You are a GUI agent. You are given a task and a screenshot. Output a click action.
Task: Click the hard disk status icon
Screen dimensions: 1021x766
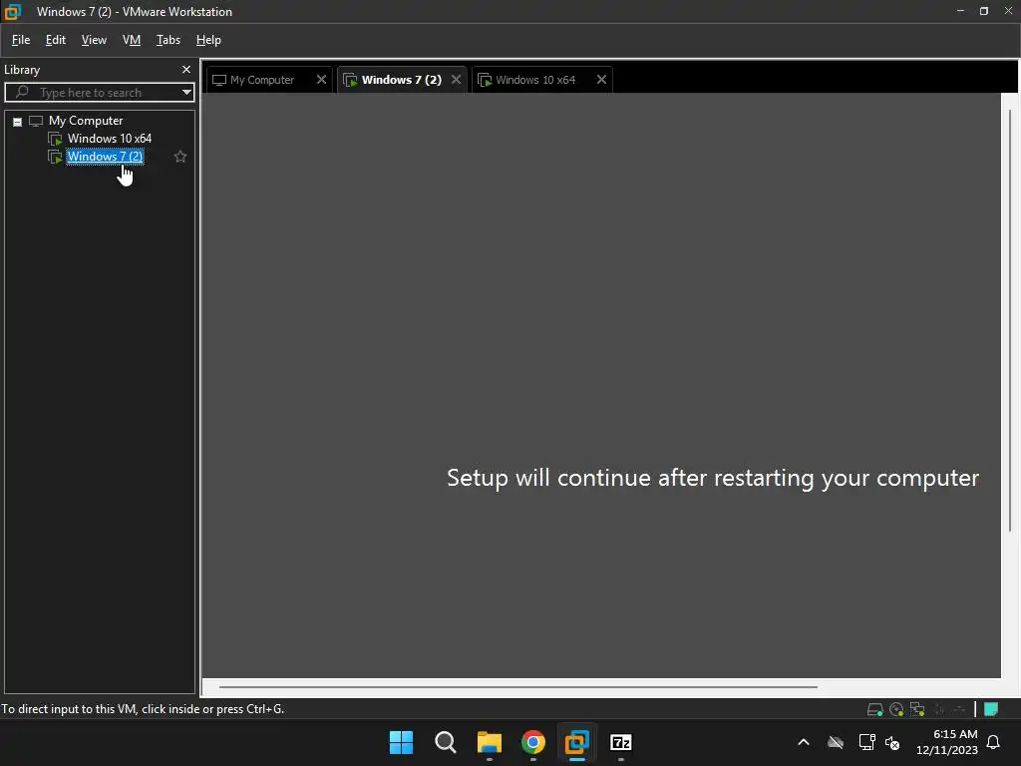point(875,709)
